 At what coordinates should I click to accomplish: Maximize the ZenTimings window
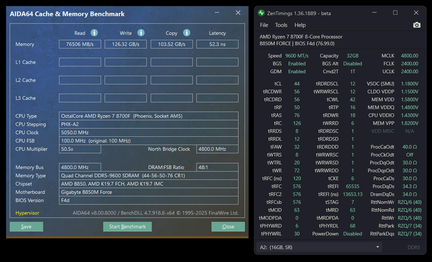click(395, 13)
